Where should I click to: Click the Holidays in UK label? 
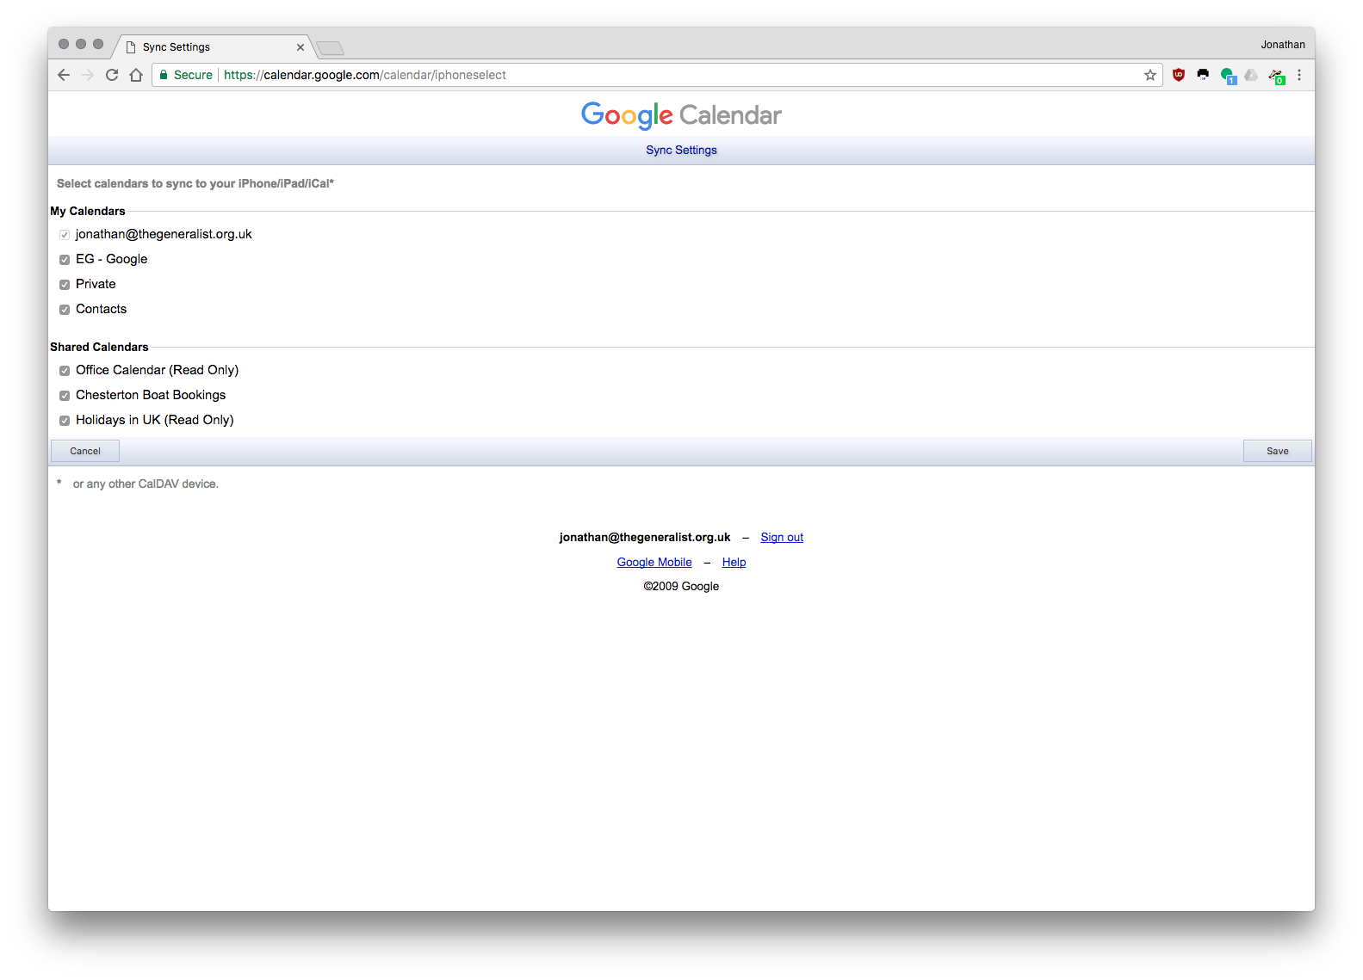[155, 420]
